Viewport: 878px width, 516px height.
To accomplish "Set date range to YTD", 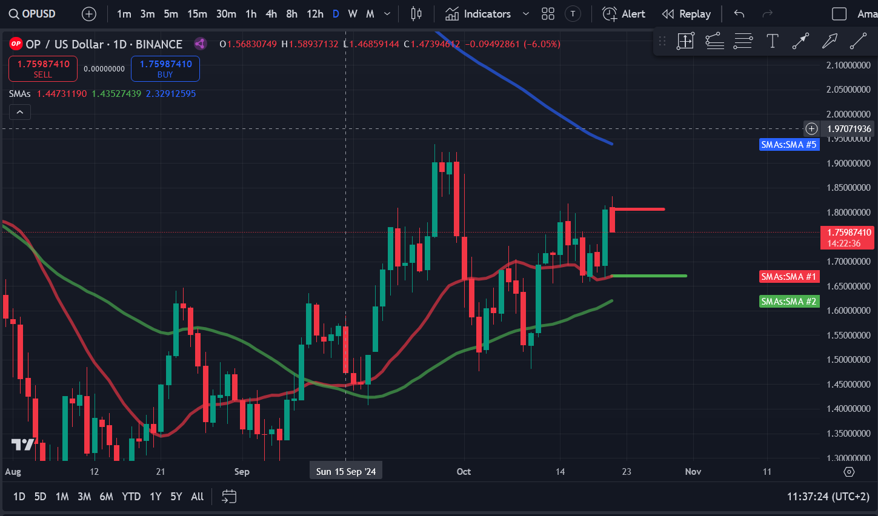I will click(131, 497).
